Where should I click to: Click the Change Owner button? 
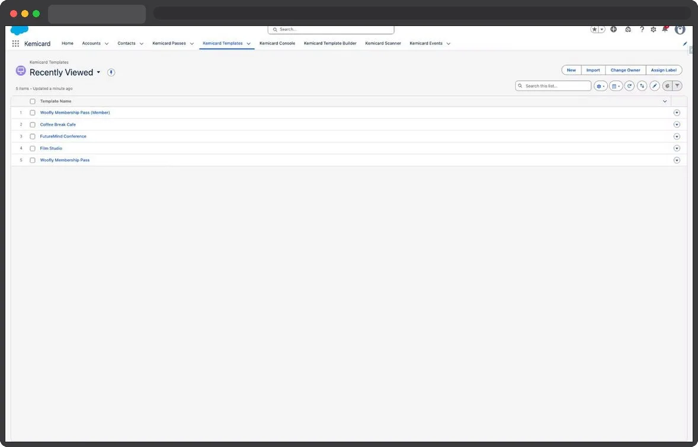coord(626,70)
